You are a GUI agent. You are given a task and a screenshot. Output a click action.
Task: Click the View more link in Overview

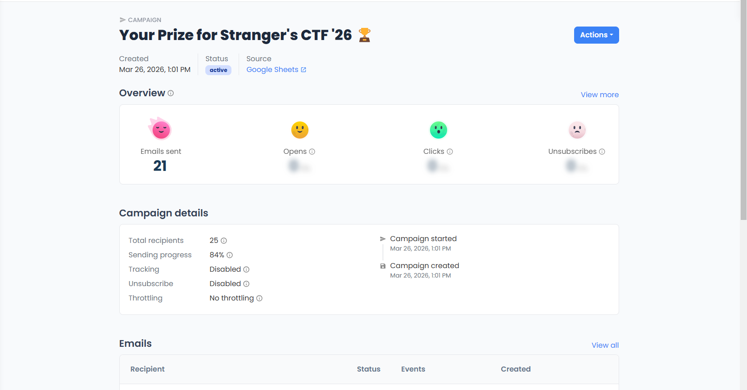click(599, 95)
